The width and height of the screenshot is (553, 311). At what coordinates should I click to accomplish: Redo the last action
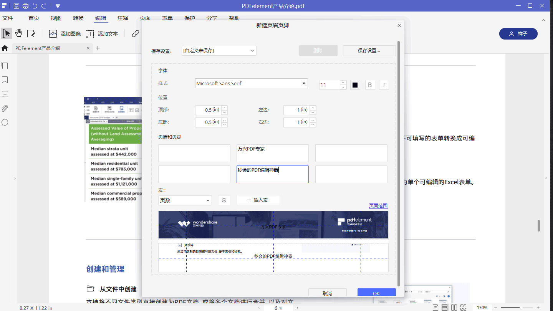tap(44, 6)
